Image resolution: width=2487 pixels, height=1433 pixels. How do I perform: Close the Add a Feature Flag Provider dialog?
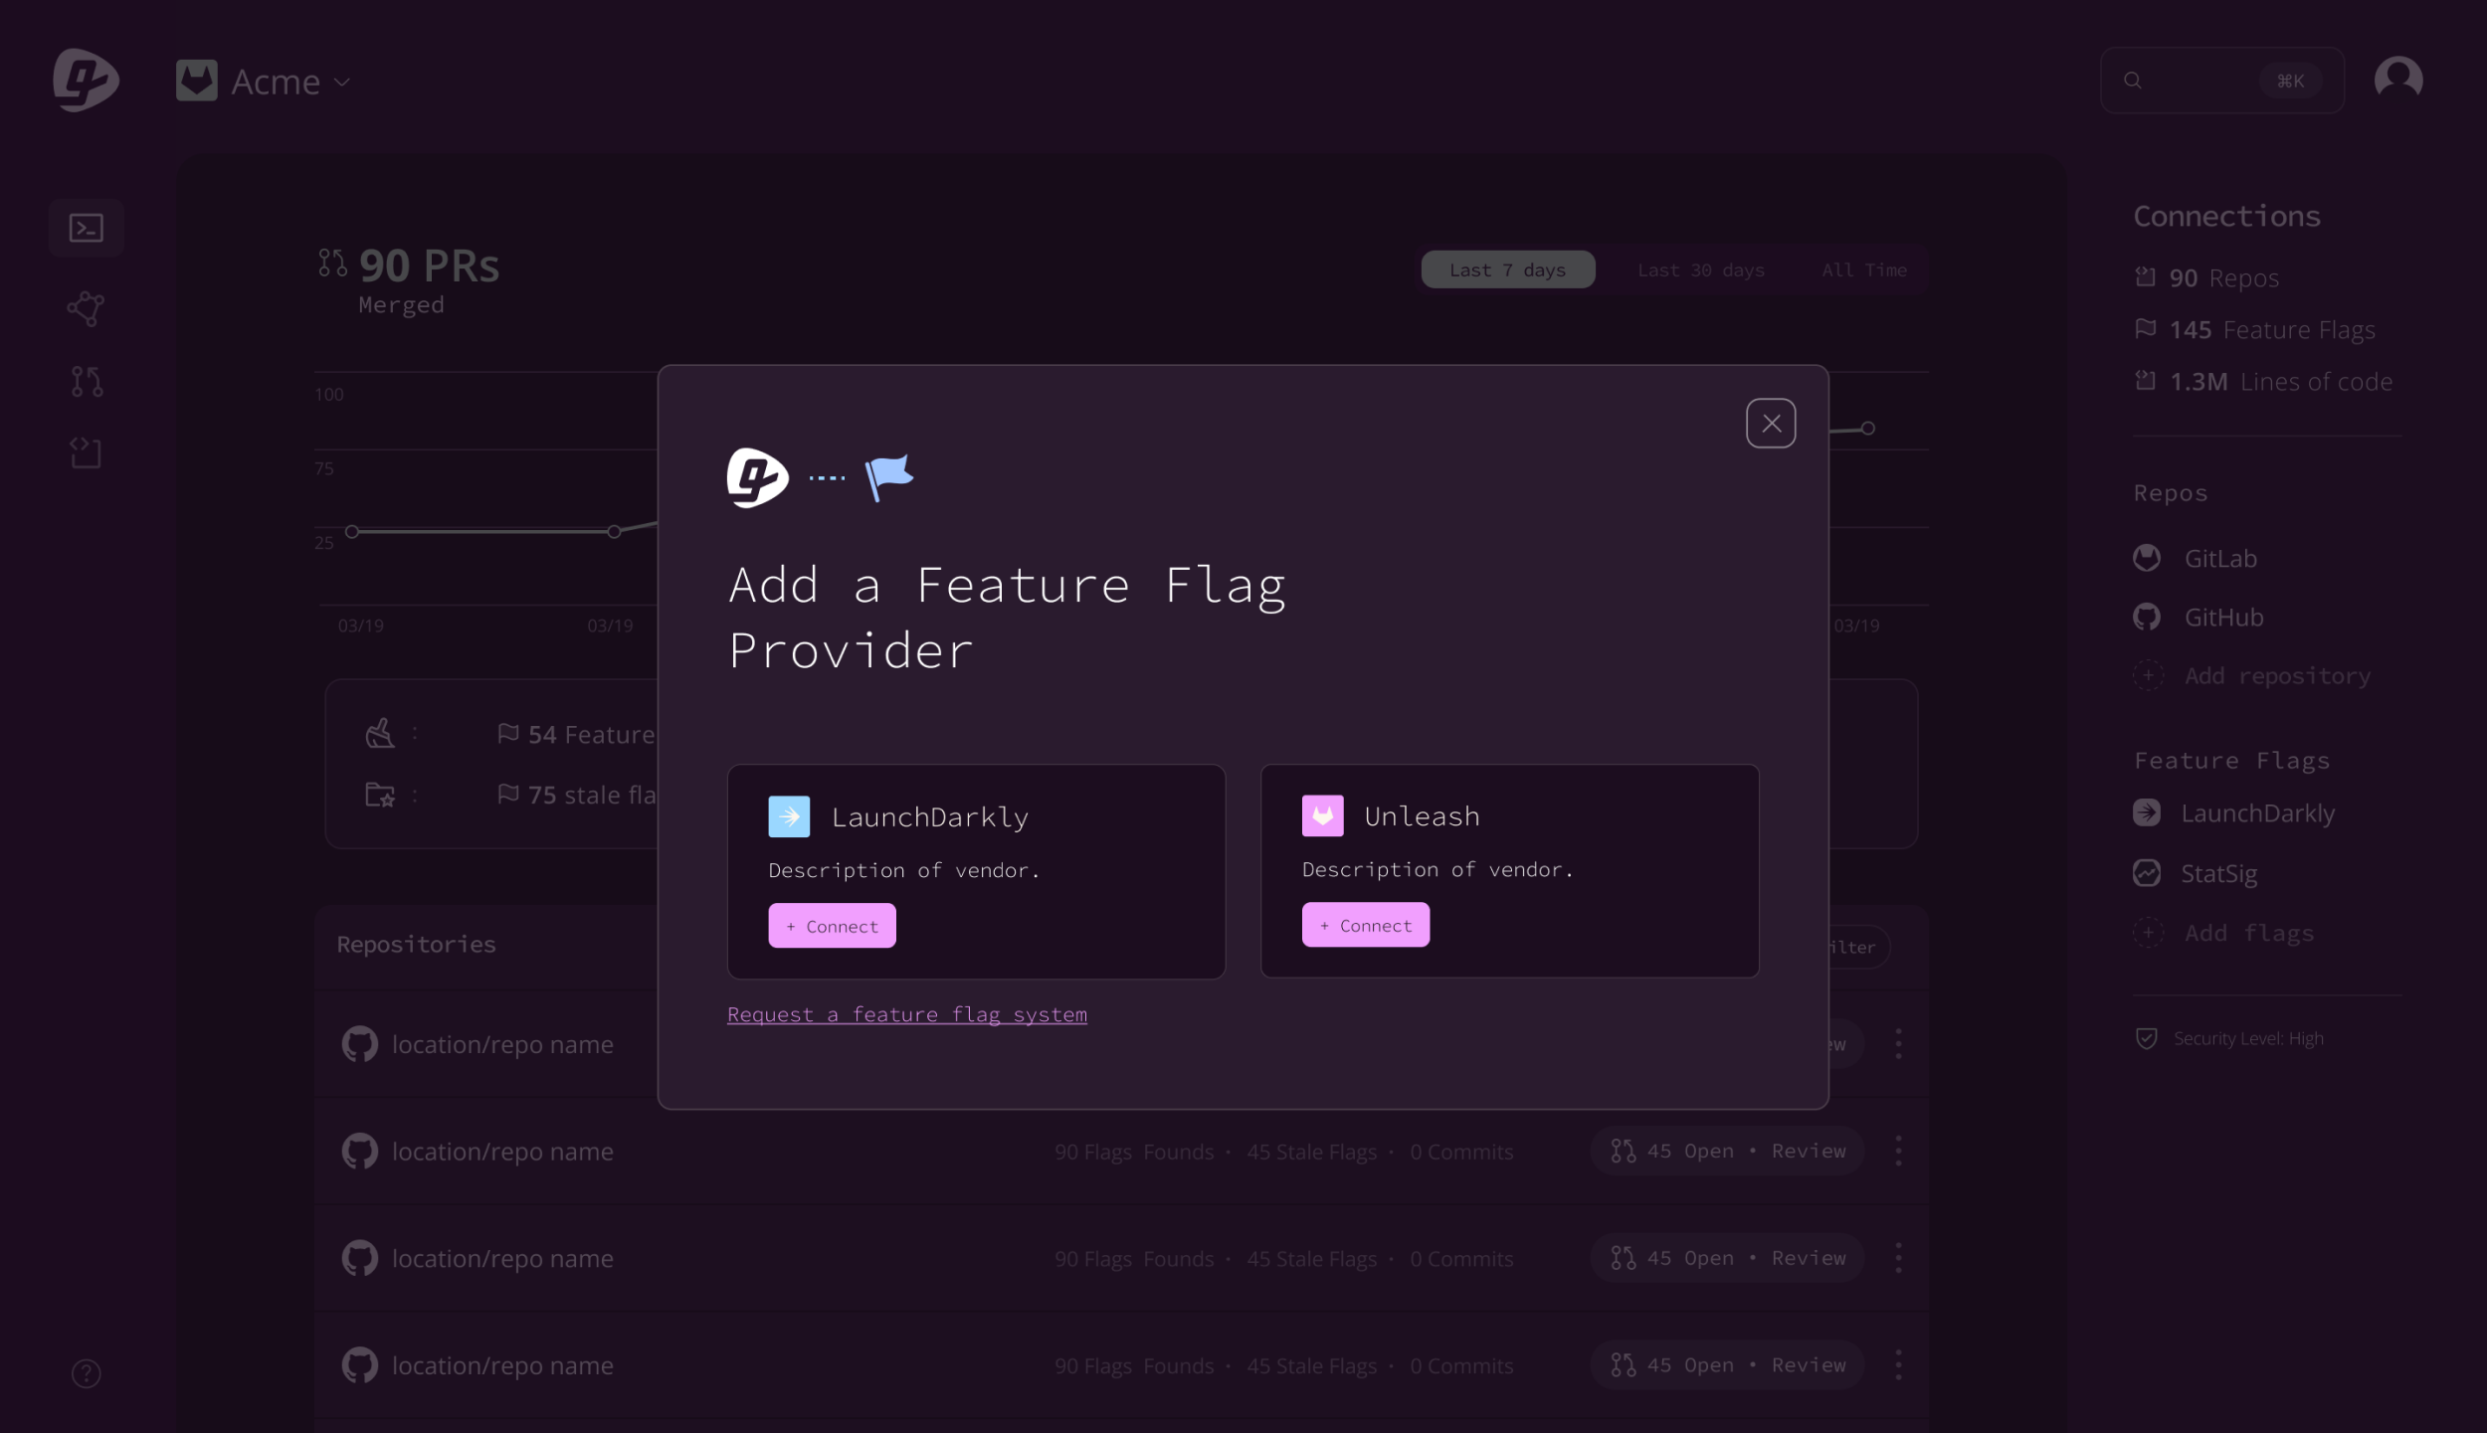point(1771,424)
